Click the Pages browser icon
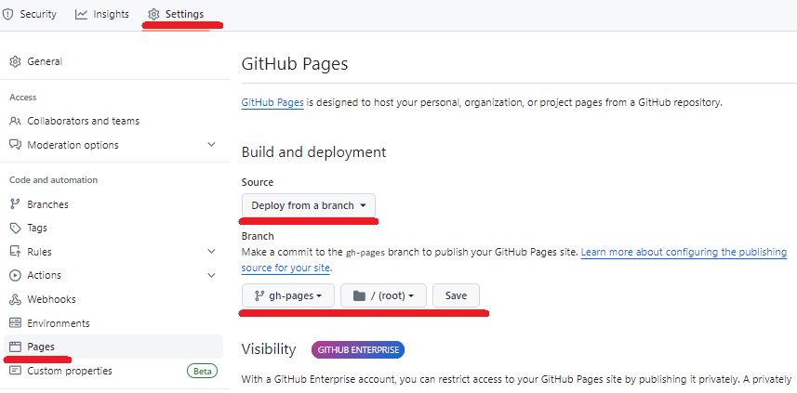 click(15, 347)
